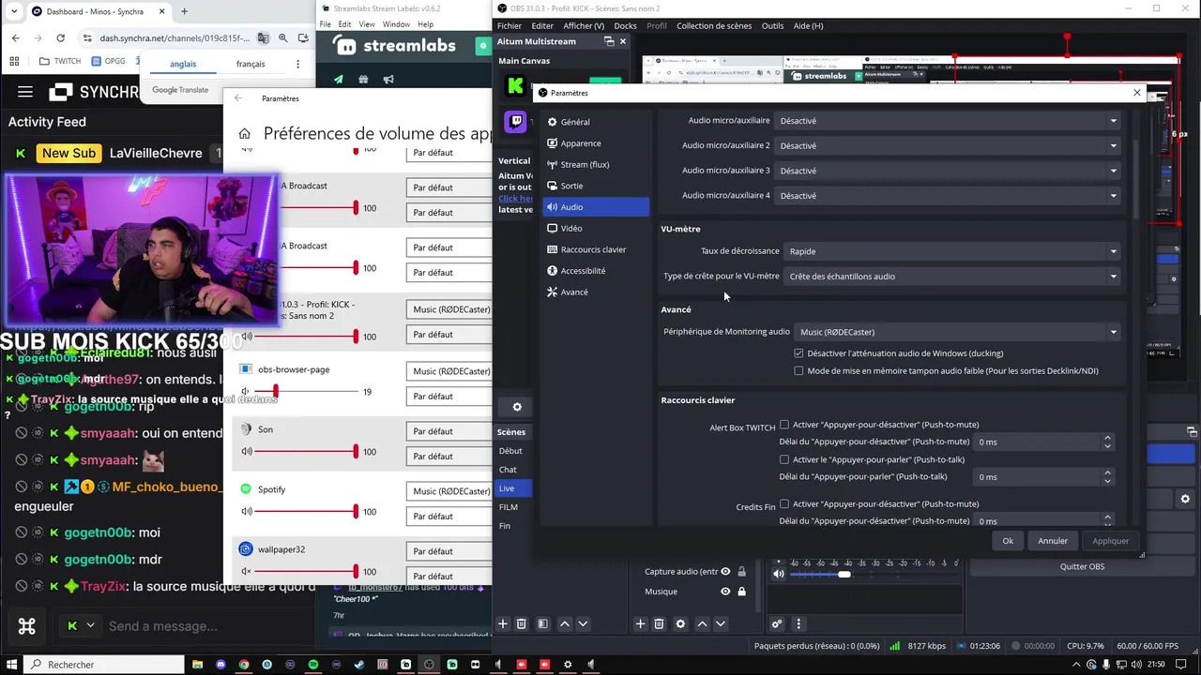Move scene up arrow
The height and width of the screenshot is (675, 1201).
point(565,623)
